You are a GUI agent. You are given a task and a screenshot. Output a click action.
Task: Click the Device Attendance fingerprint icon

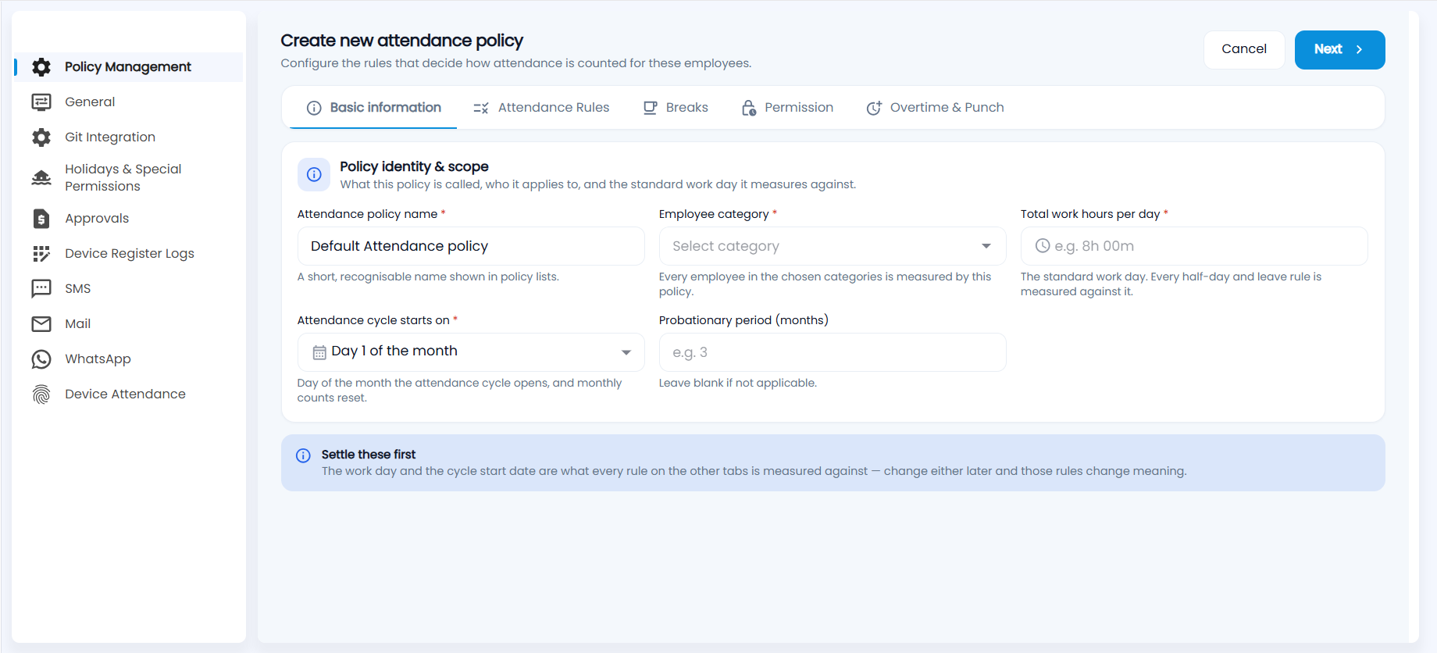pos(41,394)
